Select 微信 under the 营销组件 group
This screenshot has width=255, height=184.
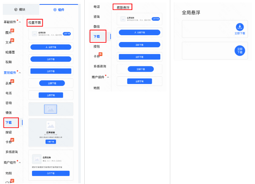click(x=8, y=112)
